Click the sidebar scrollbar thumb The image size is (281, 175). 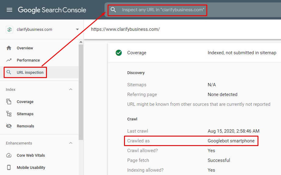pyautogui.click(x=81, y=92)
